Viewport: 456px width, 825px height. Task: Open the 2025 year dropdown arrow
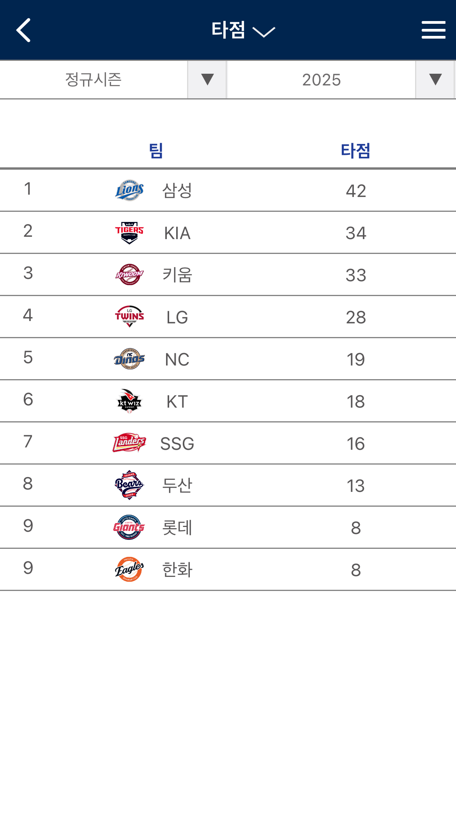tap(435, 80)
